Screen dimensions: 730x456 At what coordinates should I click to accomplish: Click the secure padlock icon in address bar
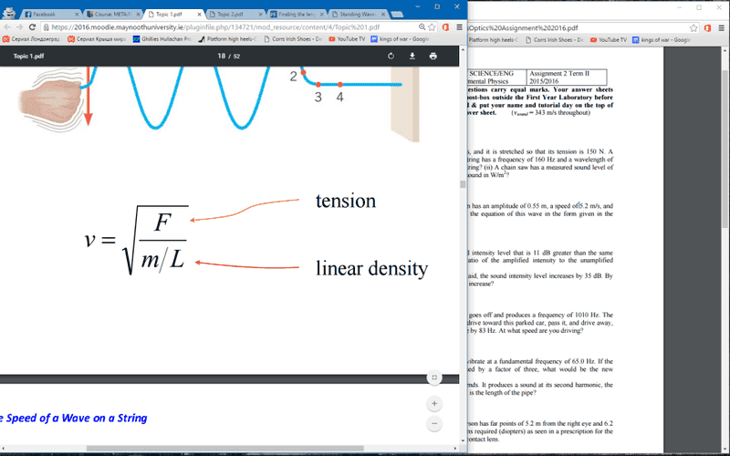[47, 27]
